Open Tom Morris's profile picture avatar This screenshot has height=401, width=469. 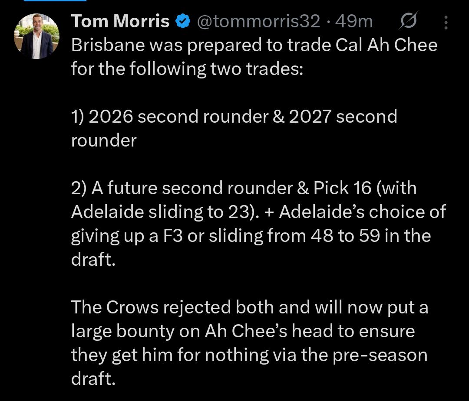coord(36,36)
